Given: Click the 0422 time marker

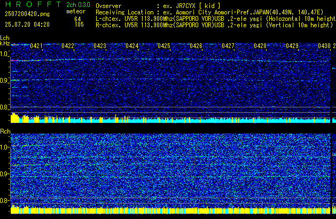Looking at the screenshot, I should coord(68,46).
